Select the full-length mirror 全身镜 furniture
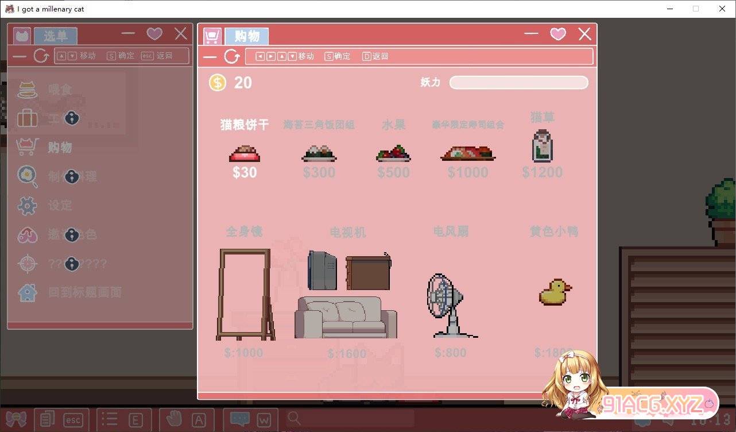Screen dimensions: 736x432 coord(245,294)
